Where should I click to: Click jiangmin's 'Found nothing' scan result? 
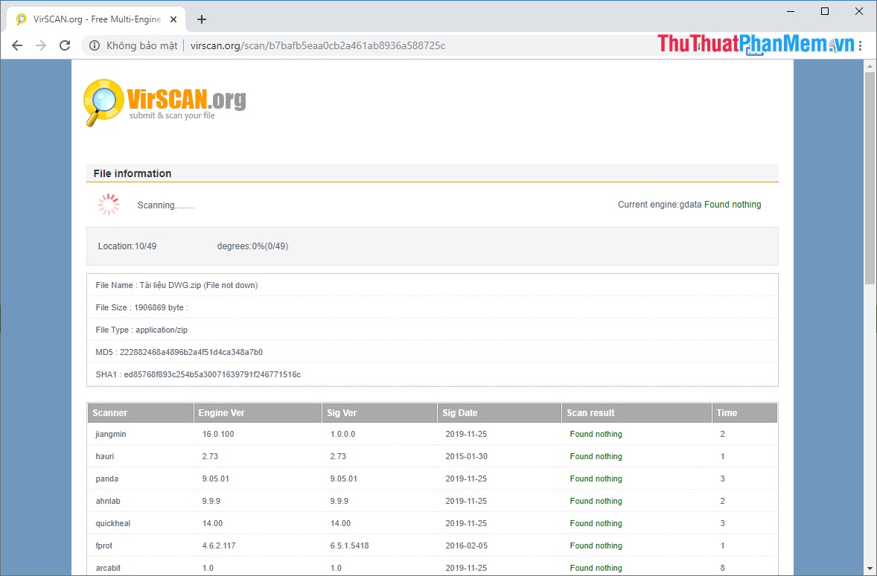point(596,434)
